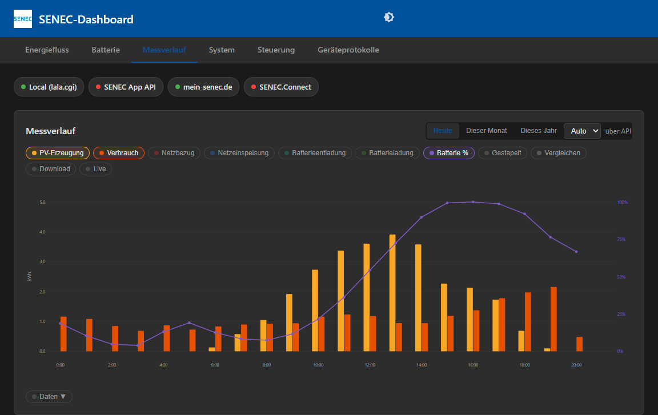Click the 0:00 Verbrauch bar
The width and height of the screenshot is (658, 415).
pyautogui.click(x=64, y=334)
